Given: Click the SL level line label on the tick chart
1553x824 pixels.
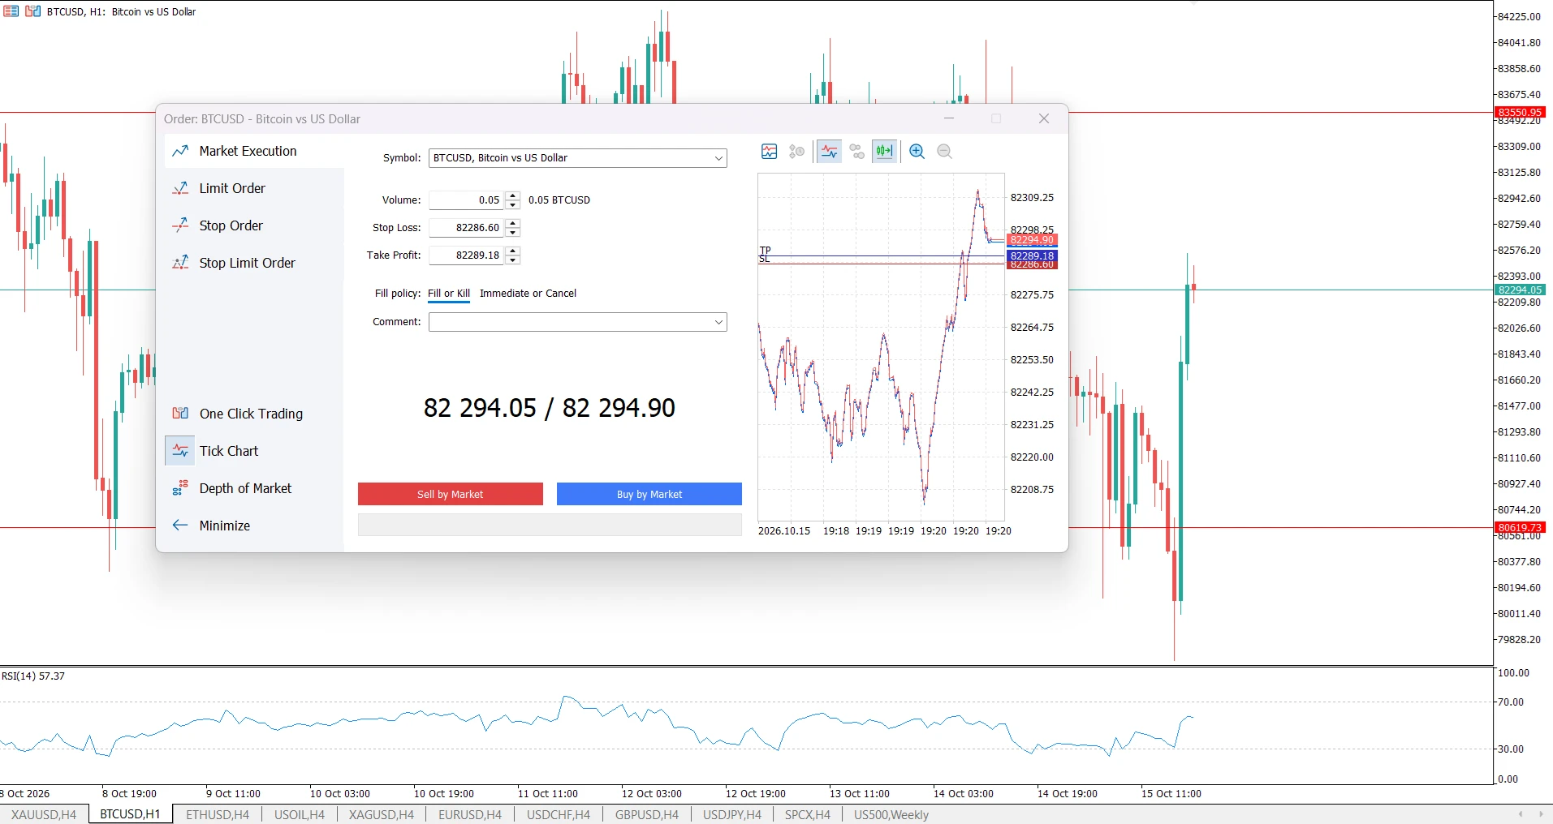Looking at the screenshot, I should 764,259.
